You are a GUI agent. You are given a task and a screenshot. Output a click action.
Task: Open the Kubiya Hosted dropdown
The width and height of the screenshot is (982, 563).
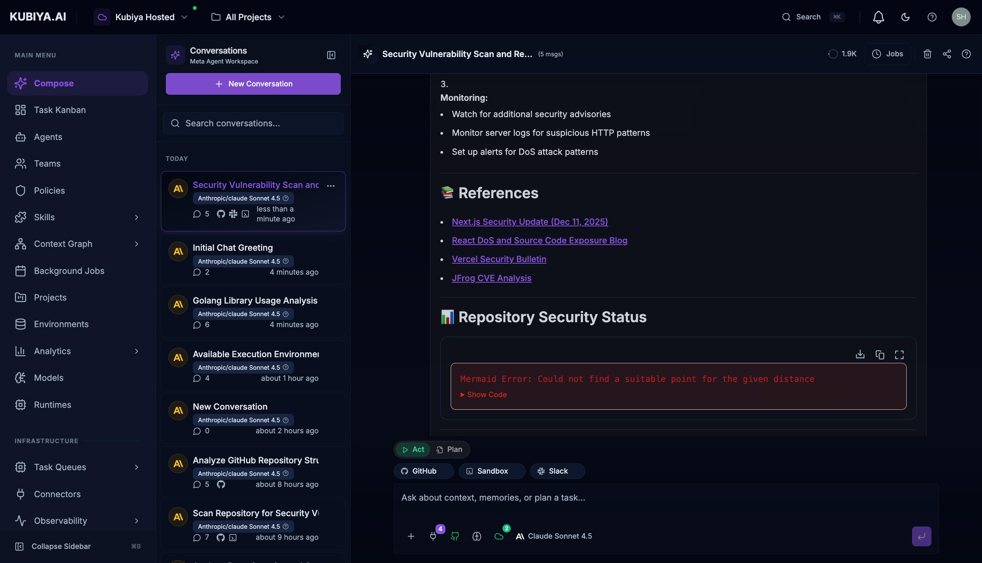[145, 17]
